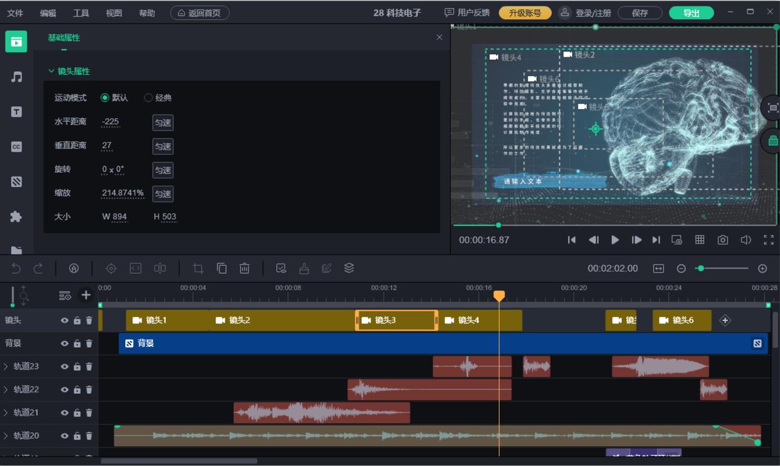
Task: Switch to 基础属性 tab
Action: pyautogui.click(x=63, y=38)
